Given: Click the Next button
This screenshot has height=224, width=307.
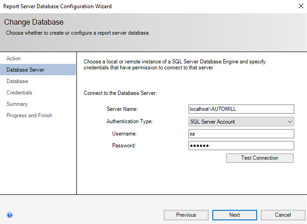Looking at the screenshot, I should [x=234, y=215].
